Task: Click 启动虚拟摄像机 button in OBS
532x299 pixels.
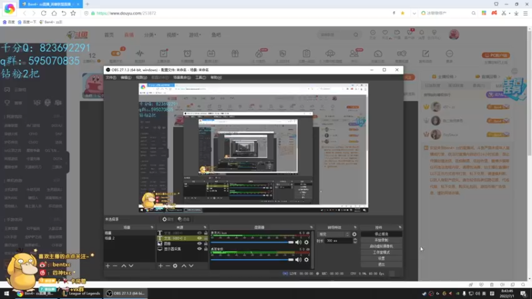Action: 381,246
